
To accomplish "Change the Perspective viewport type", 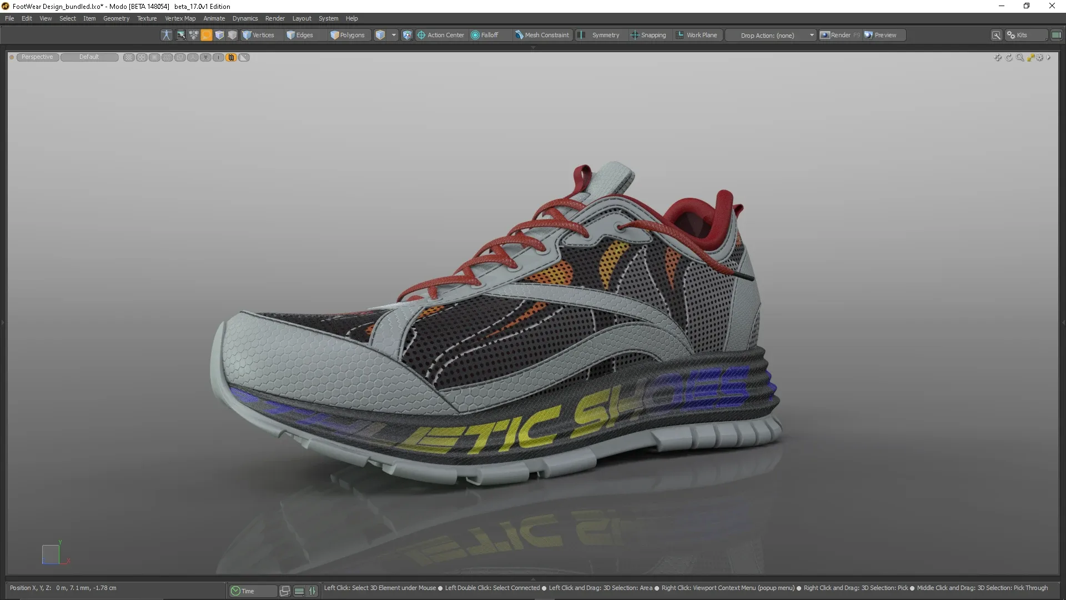I will click(x=37, y=57).
